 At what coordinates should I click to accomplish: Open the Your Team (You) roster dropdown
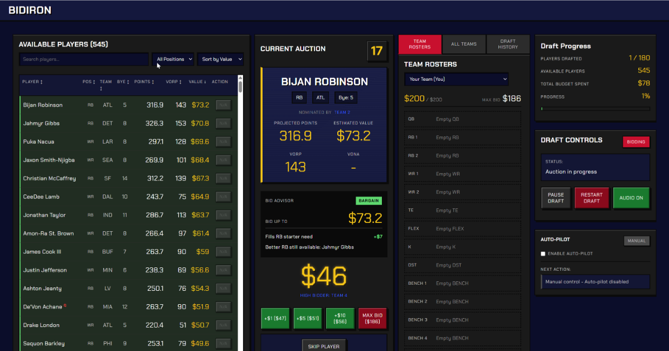[x=457, y=79]
